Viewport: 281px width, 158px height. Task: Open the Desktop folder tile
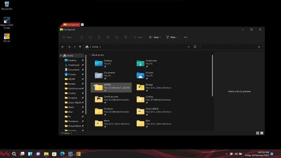click(x=111, y=64)
